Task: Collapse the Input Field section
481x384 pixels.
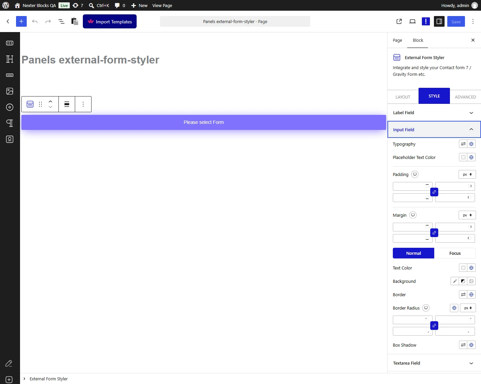Action: click(434, 130)
